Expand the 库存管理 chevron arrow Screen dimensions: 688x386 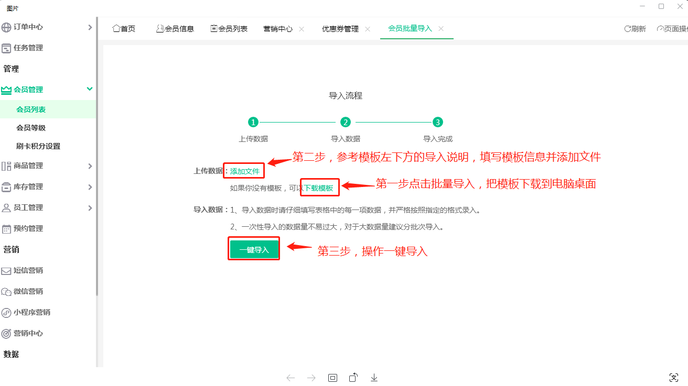90,187
